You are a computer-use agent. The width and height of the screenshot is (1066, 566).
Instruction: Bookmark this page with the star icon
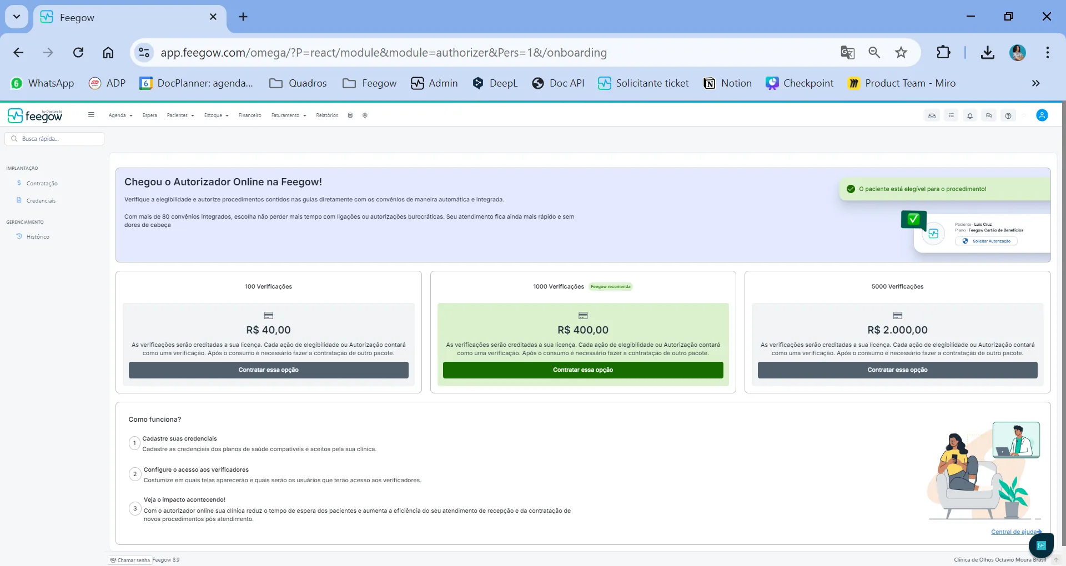click(x=901, y=53)
